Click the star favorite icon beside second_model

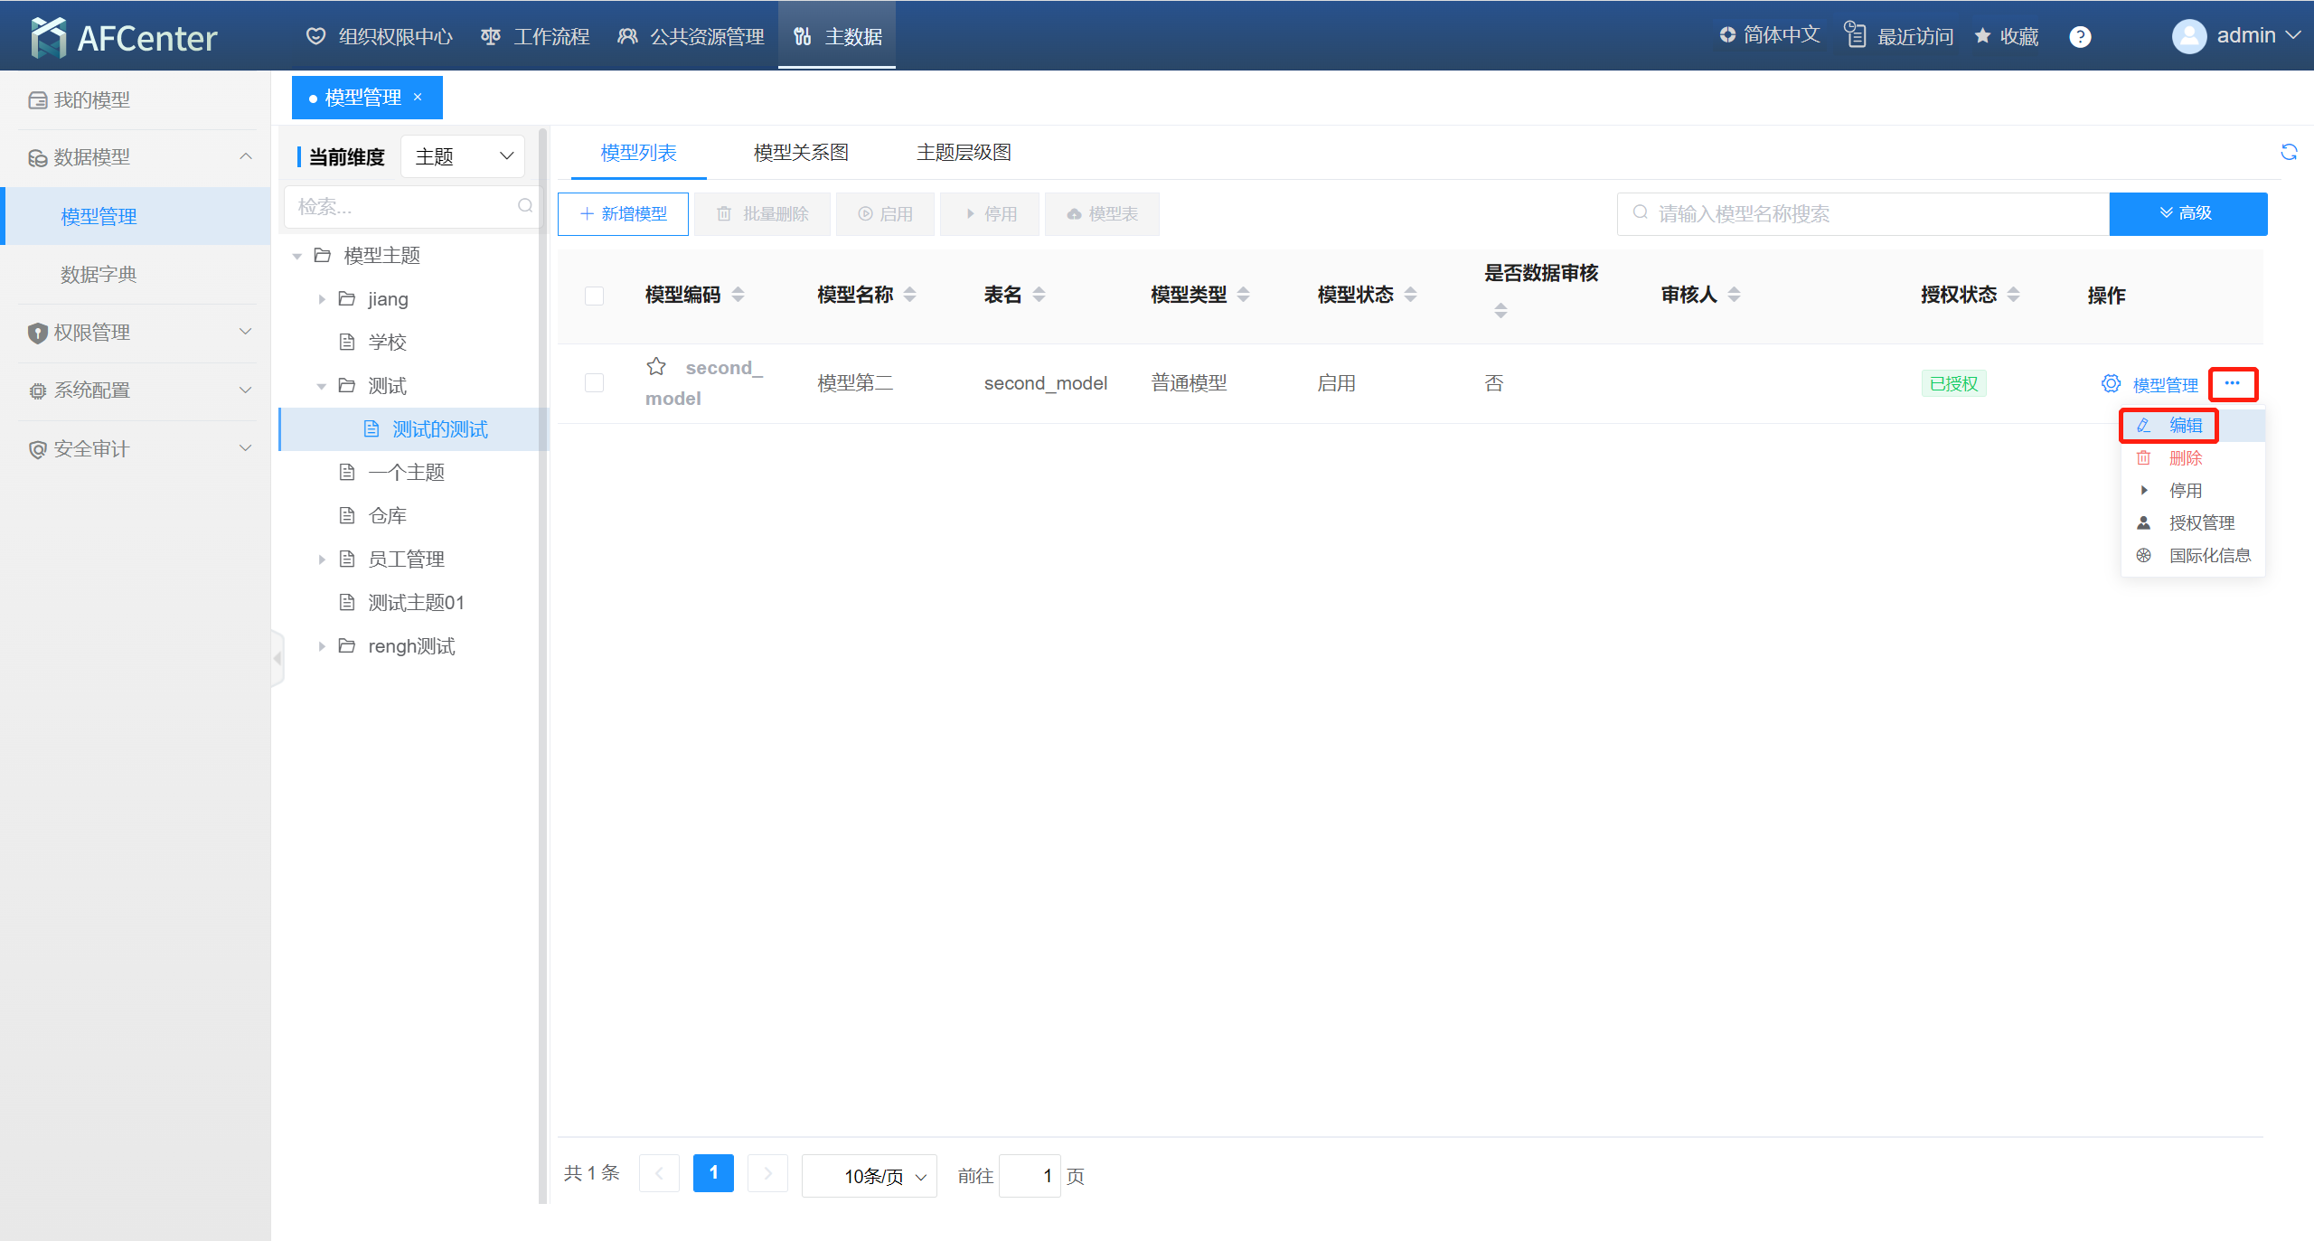pyautogui.click(x=656, y=367)
